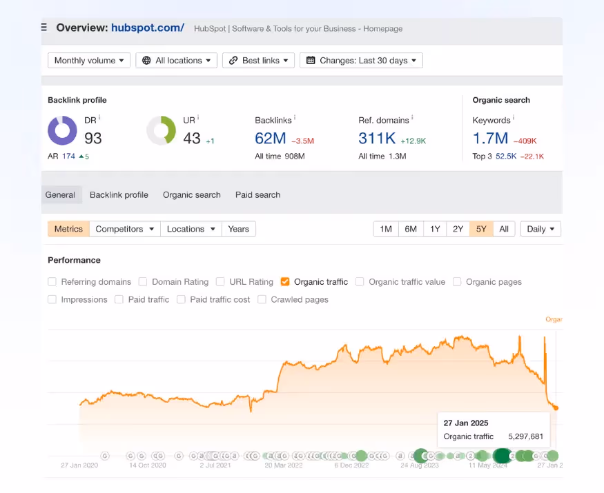Enable the Domain Rating checkbox
The image size is (604, 493).
[143, 282]
